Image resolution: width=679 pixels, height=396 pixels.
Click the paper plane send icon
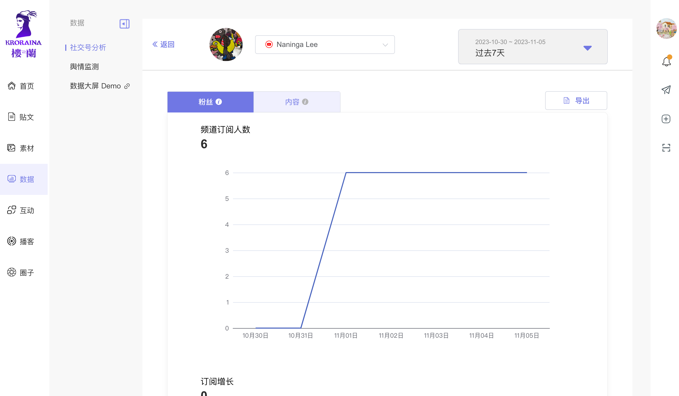[x=666, y=90]
